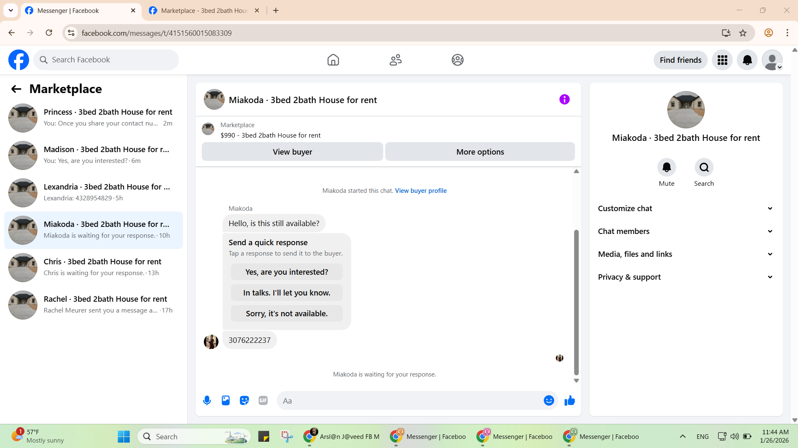
Task: Open the Sticky Notes taskbar icon
Action: (264, 436)
